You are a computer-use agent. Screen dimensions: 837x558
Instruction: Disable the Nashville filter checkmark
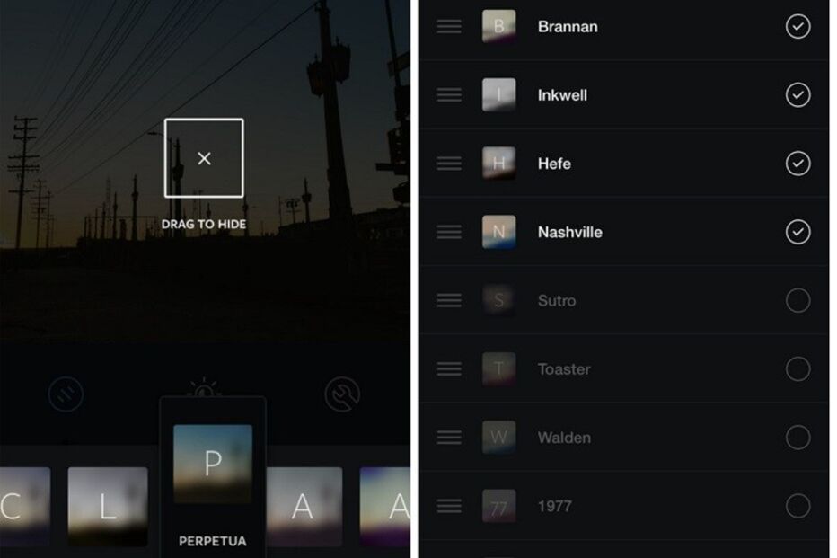point(798,232)
